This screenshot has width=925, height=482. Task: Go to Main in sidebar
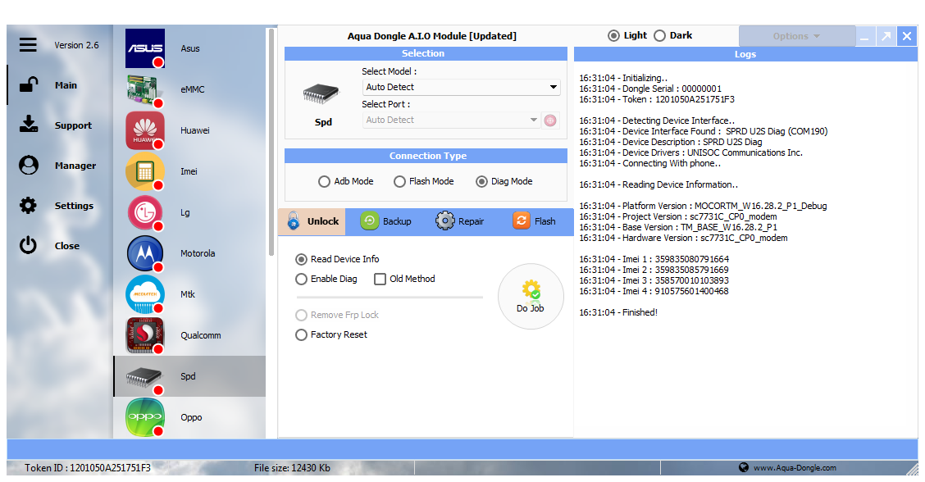(66, 85)
